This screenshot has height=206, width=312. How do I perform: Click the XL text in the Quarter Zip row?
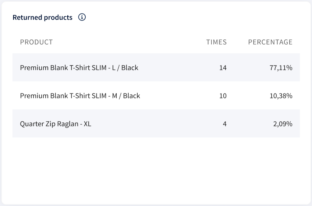(x=87, y=124)
